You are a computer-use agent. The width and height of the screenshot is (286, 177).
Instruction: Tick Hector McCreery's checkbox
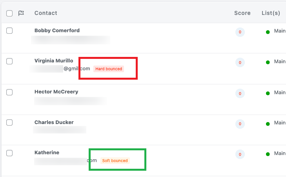[9, 92]
